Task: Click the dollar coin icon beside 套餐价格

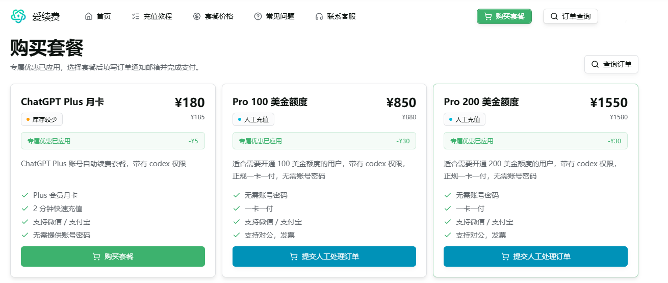Action: coord(197,16)
